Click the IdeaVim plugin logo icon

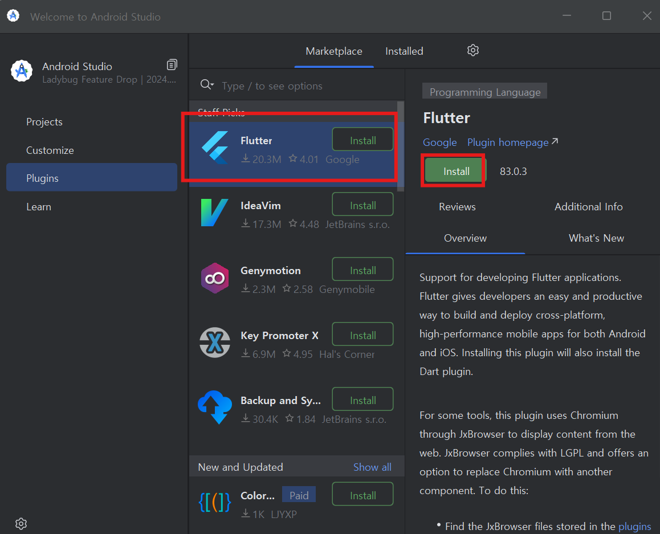click(215, 213)
